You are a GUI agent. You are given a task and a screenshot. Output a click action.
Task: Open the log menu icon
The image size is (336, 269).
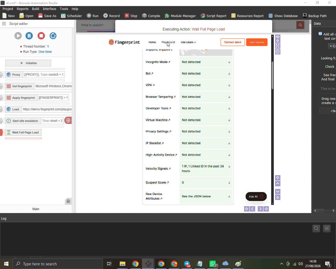pos(327,229)
